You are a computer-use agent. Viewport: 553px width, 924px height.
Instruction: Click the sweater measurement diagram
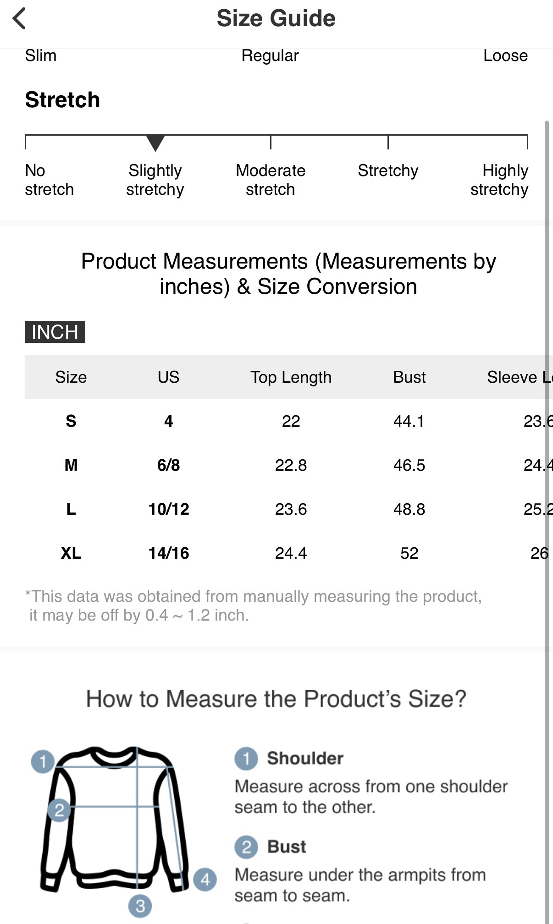click(x=115, y=820)
